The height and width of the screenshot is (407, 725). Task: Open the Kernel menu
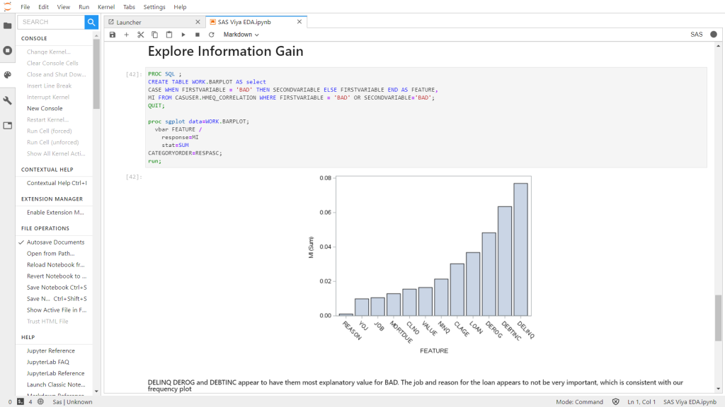(106, 6)
